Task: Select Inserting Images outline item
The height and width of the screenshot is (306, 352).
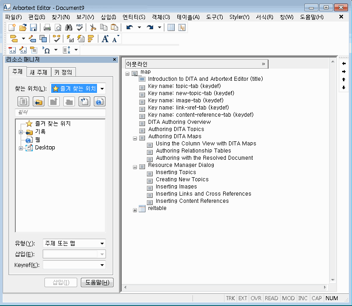Action: (x=176, y=187)
